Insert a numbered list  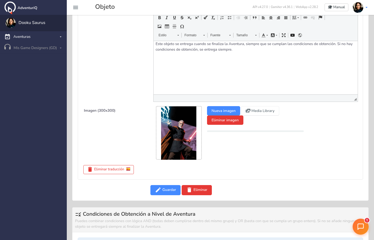pyautogui.click(x=222, y=18)
